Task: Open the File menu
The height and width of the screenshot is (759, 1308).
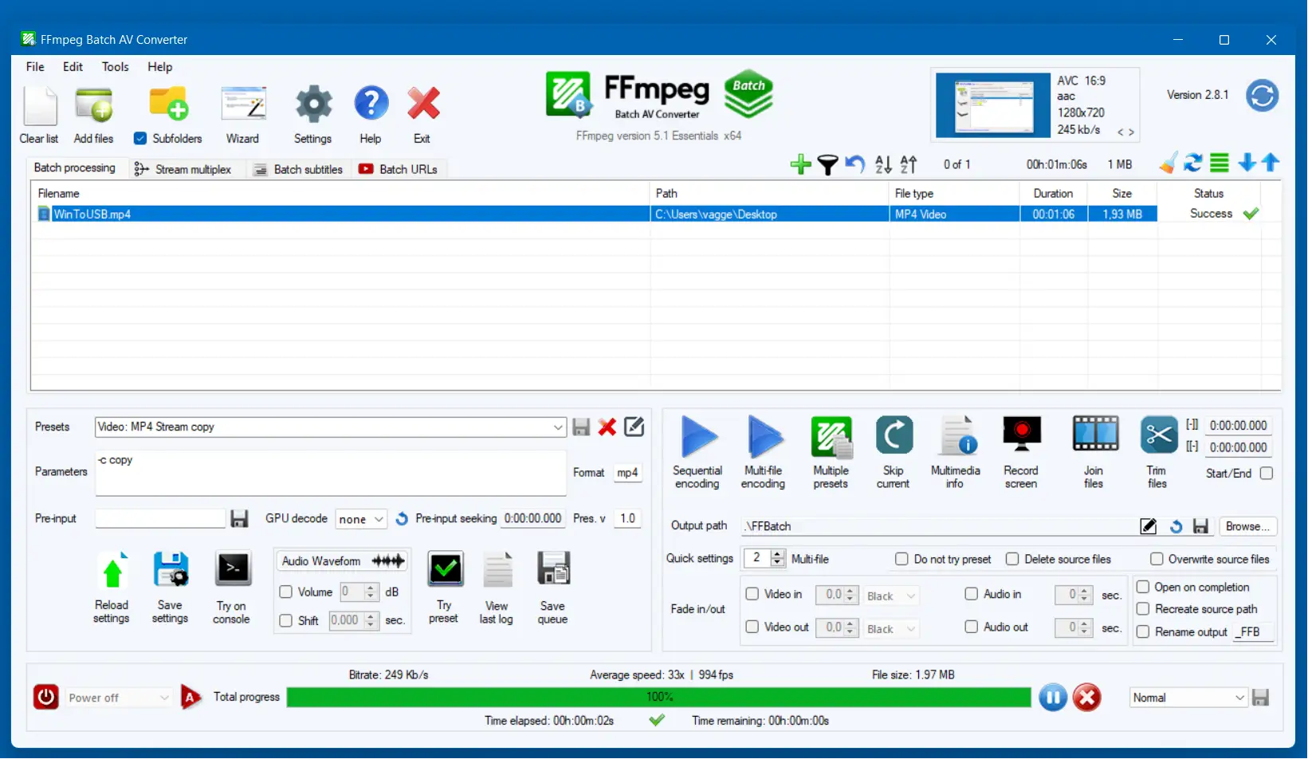Action: (35, 67)
